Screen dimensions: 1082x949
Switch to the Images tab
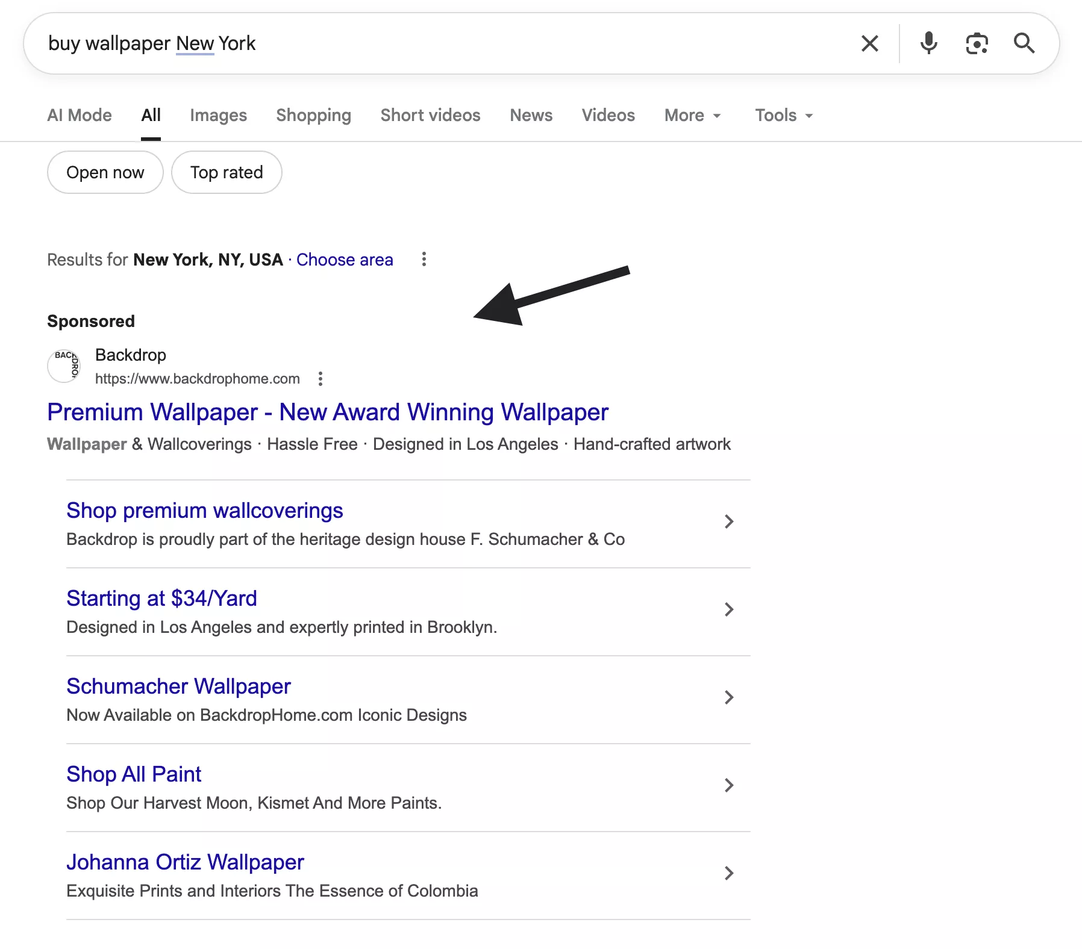218,115
